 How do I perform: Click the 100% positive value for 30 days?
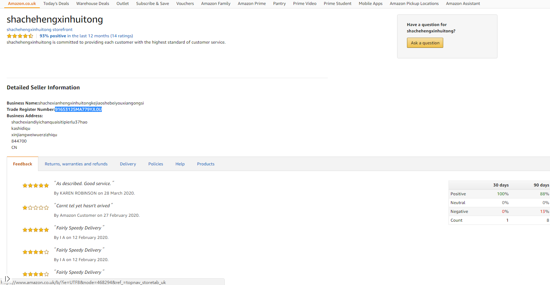click(x=503, y=194)
